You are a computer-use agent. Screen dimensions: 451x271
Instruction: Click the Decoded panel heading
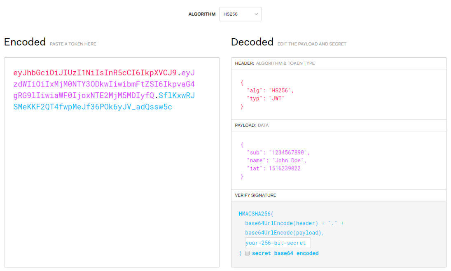pyautogui.click(x=252, y=42)
